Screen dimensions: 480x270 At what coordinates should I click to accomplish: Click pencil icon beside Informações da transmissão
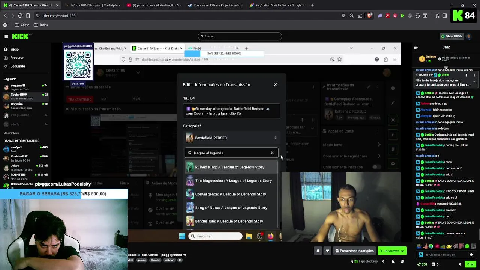click(x=369, y=87)
